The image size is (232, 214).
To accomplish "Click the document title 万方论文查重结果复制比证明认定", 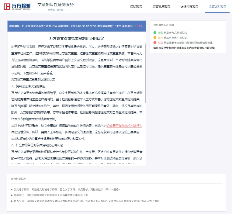I will (x=77, y=38).
